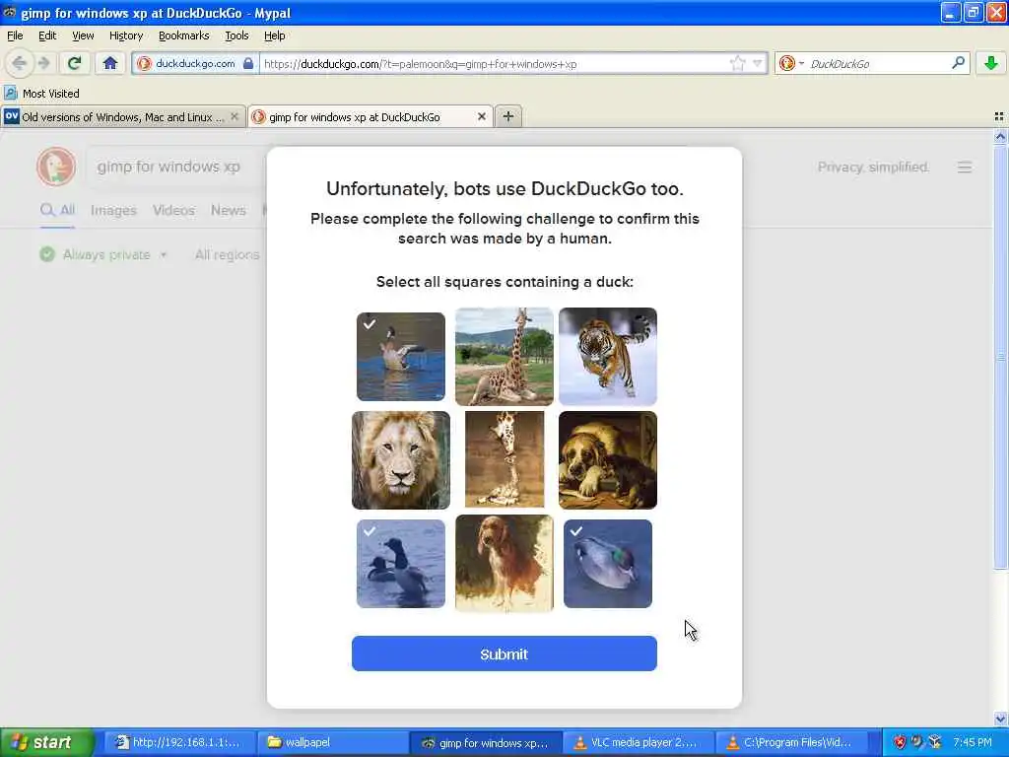The width and height of the screenshot is (1009, 757).
Task: Open downloads with the green arrow icon
Action: (991, 63)
